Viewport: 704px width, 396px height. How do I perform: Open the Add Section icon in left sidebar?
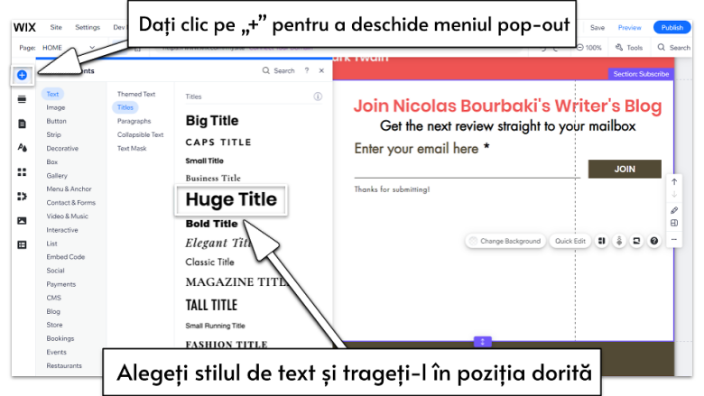(x=22, y=99)
